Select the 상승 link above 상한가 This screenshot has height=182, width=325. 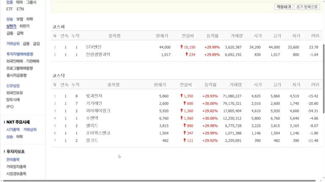(x=10, y=19)
